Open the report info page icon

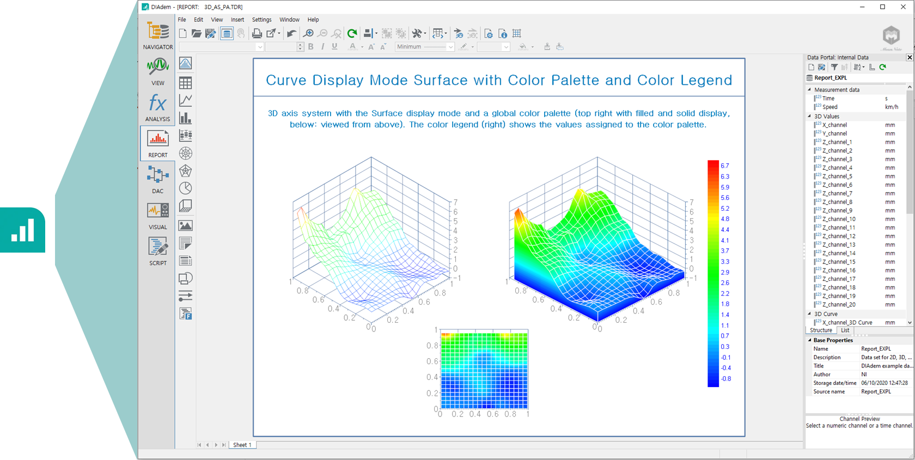click(503, 34)
